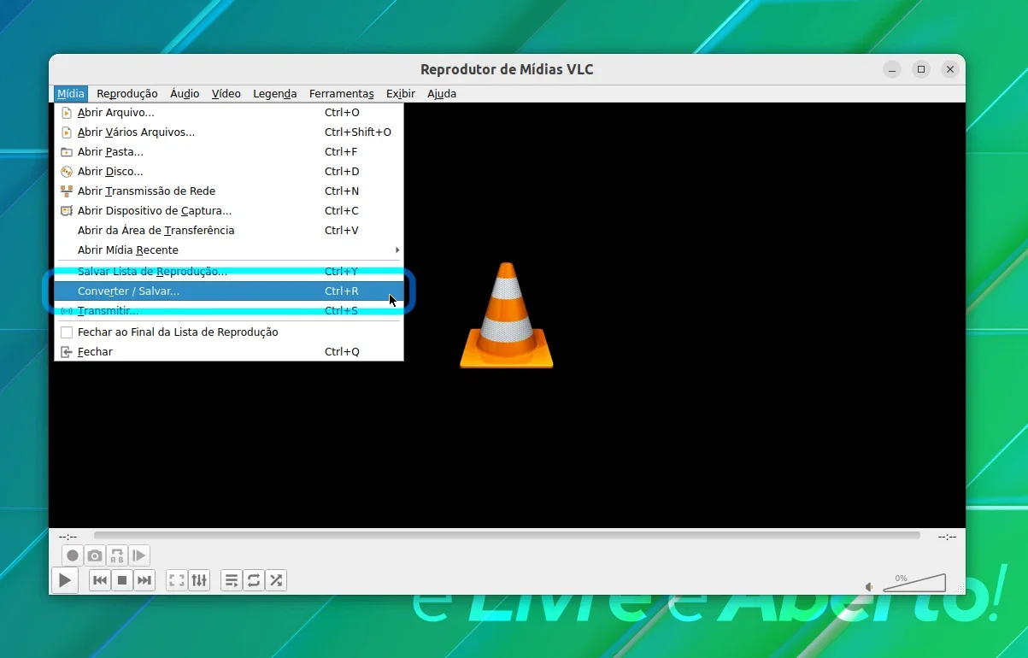Click the remaining time label
Screen dimensions: 1028x658
point(947,537)
